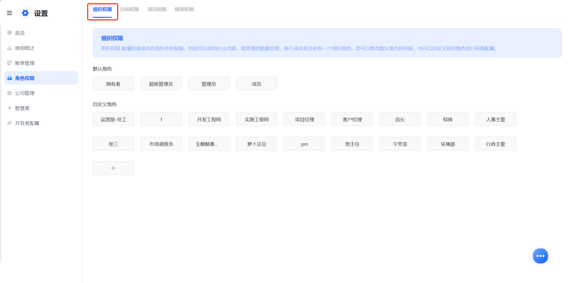
Task: Click the blue settings gear logo
Action: 25,13
